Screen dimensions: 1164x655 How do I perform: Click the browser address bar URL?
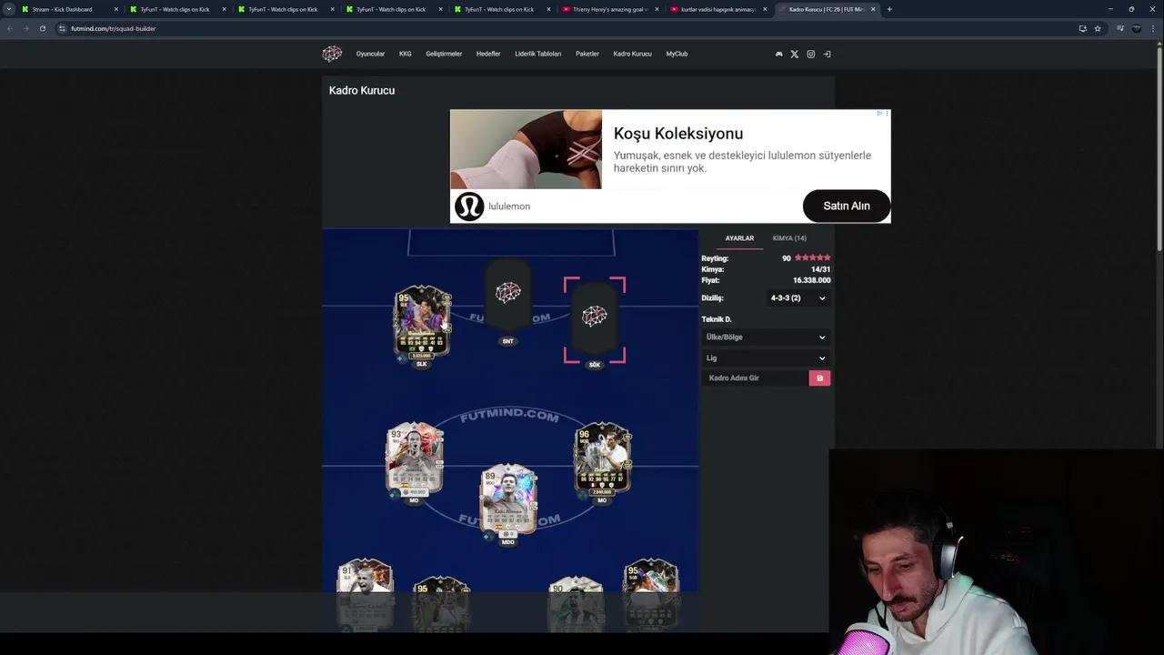[114, 28]
